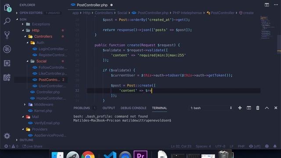Open LikeController.php in explorer

tap(53, 73)
